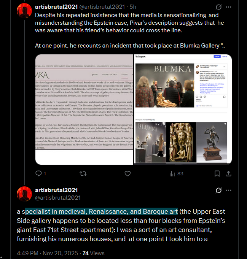Click the share icon on first tweet
This screenshot has width=247, height=259.
point(228,173)
